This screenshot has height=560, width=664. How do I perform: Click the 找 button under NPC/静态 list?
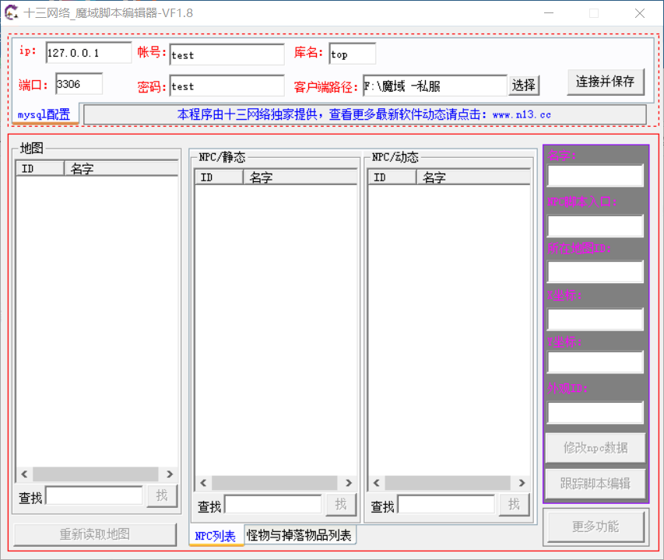click(341, 505)
